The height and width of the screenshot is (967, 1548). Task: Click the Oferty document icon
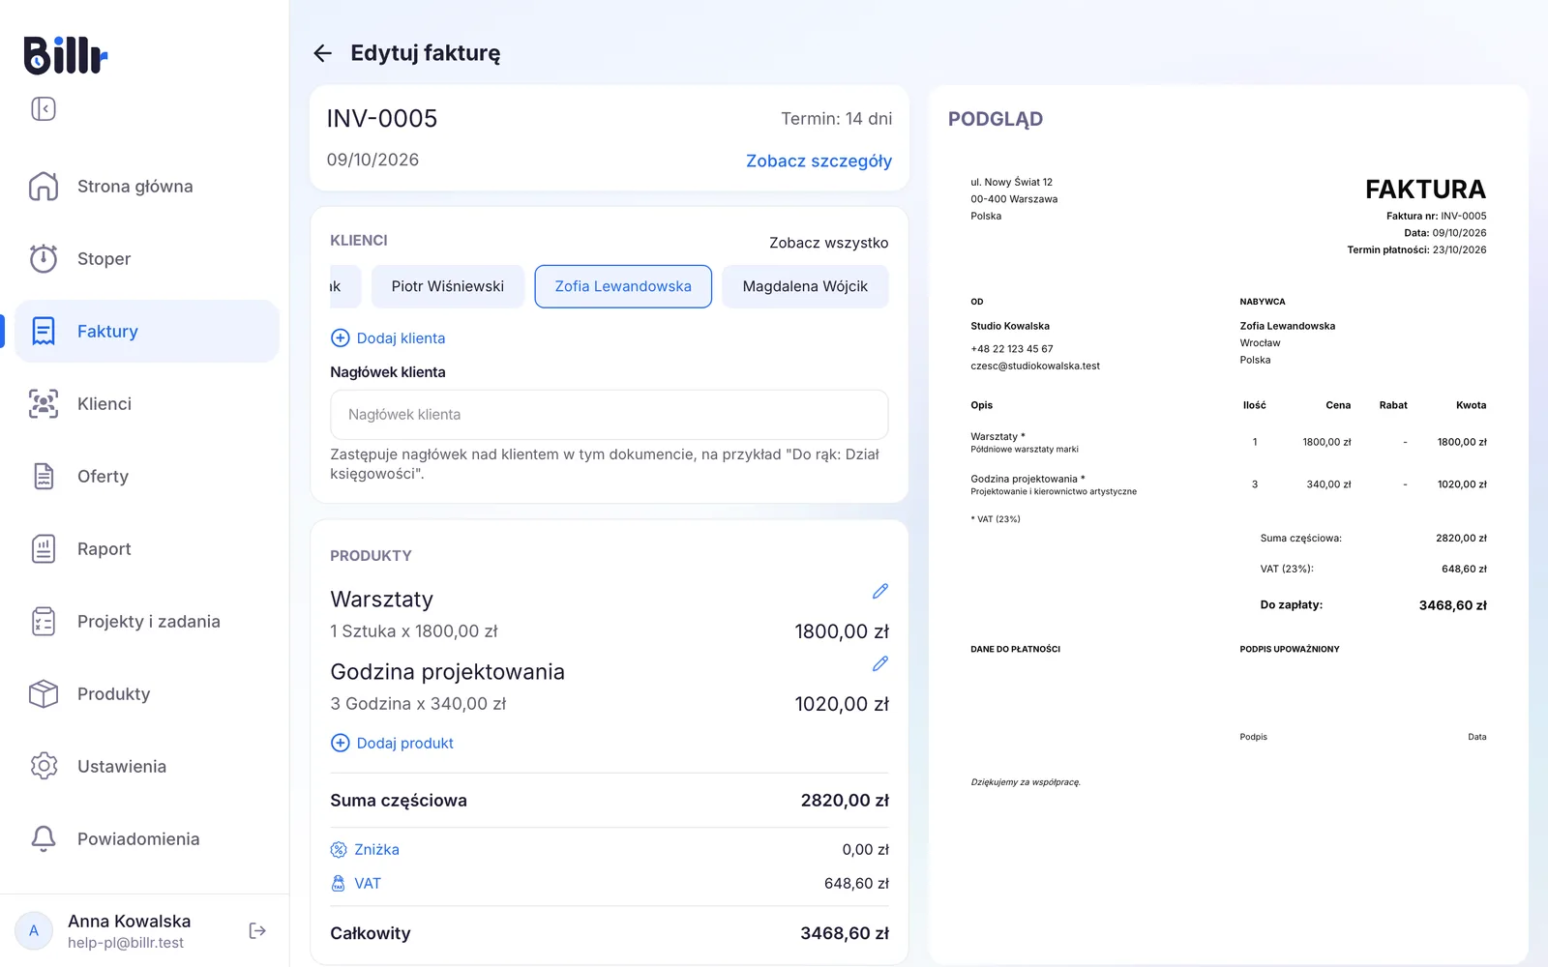44,476
